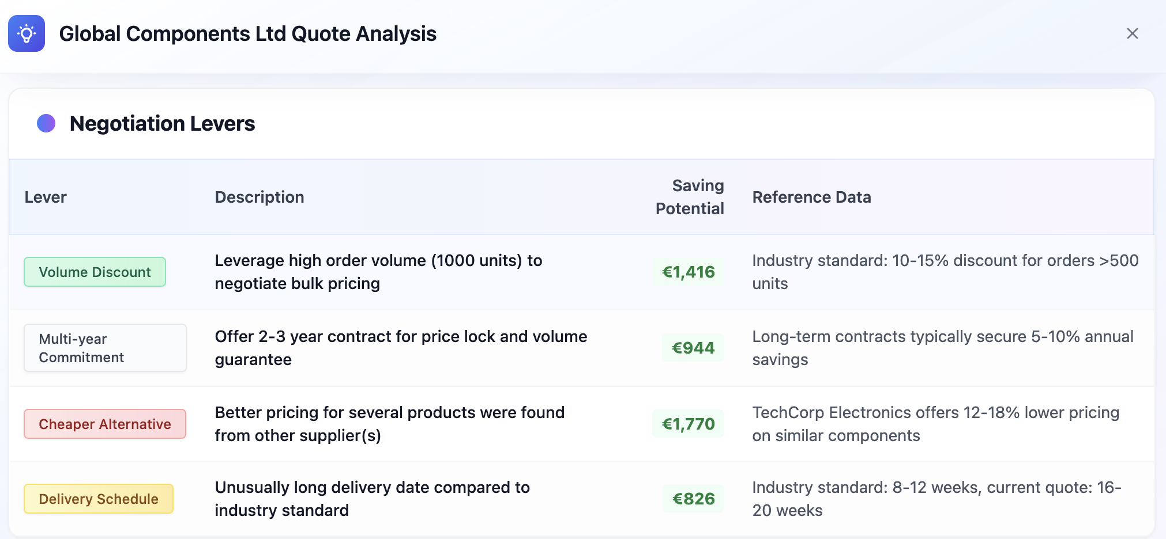Select the Cheaper Alternative lever tag
This screenshot has height=539, width=1166.
(105, 424)
